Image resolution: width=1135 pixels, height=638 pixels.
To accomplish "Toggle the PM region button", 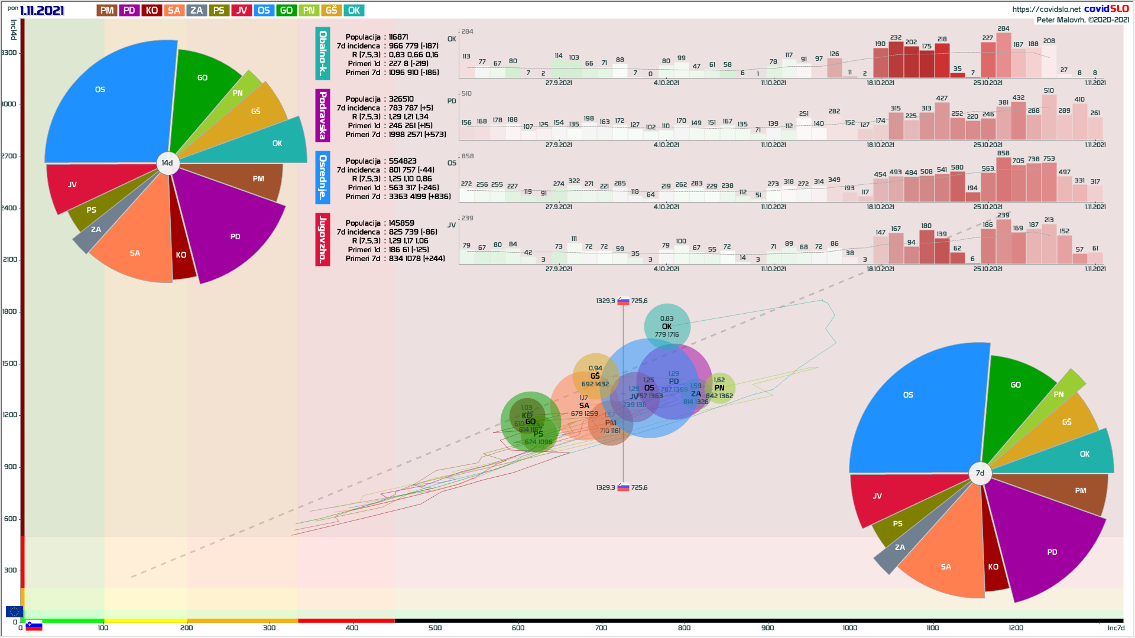I will point(107,11).
